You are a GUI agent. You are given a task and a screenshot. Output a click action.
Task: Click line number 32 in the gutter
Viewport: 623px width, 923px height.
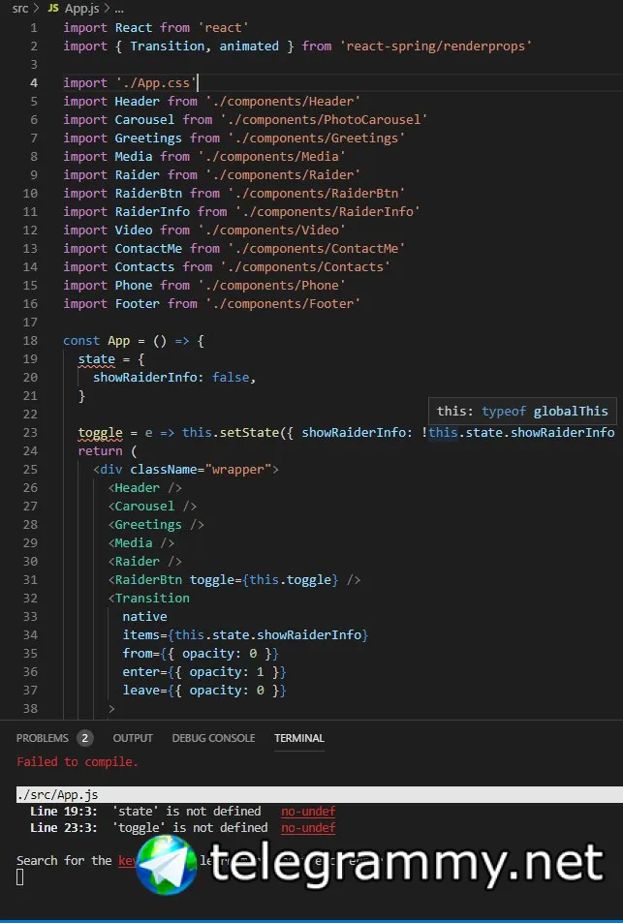(x=30, y=599)
